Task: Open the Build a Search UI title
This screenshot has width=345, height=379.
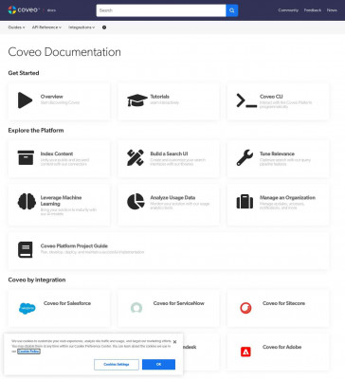Action: click(169, 153)
